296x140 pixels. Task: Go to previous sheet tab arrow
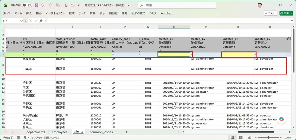click(x=6, y=132)
